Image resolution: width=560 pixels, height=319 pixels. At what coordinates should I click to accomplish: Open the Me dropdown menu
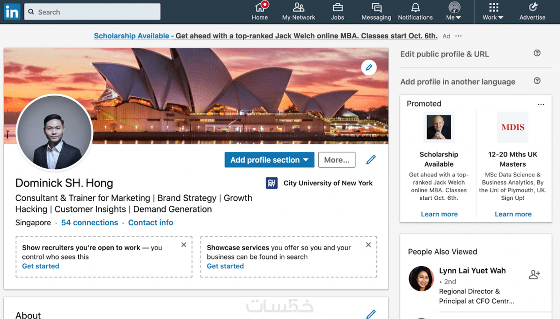(x=453, y=11)
